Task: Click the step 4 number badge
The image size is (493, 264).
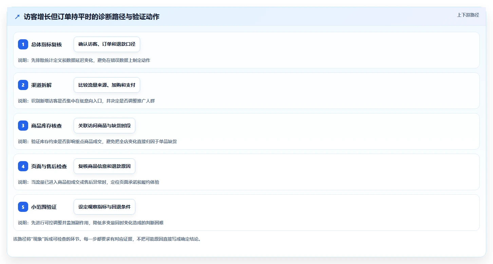Action: (x=23, y=166)
